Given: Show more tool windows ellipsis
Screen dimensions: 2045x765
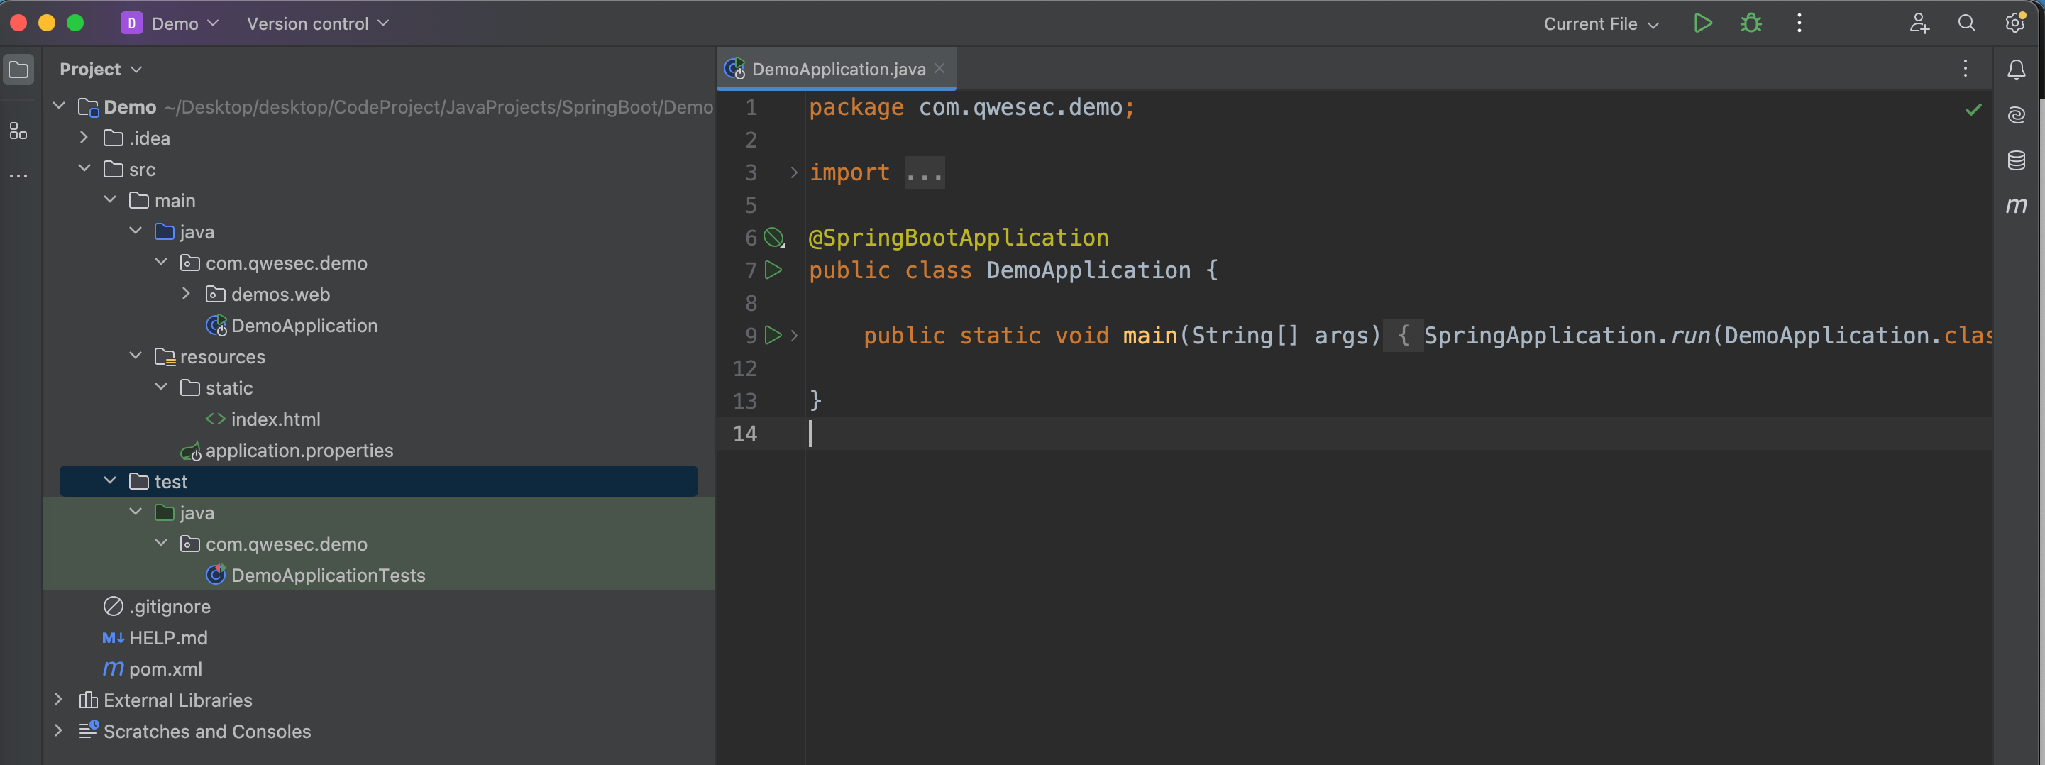Looking at the screenshot, I should (18, 175).
